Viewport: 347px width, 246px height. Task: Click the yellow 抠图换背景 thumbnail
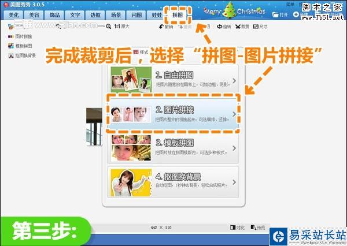pos(131,182)
